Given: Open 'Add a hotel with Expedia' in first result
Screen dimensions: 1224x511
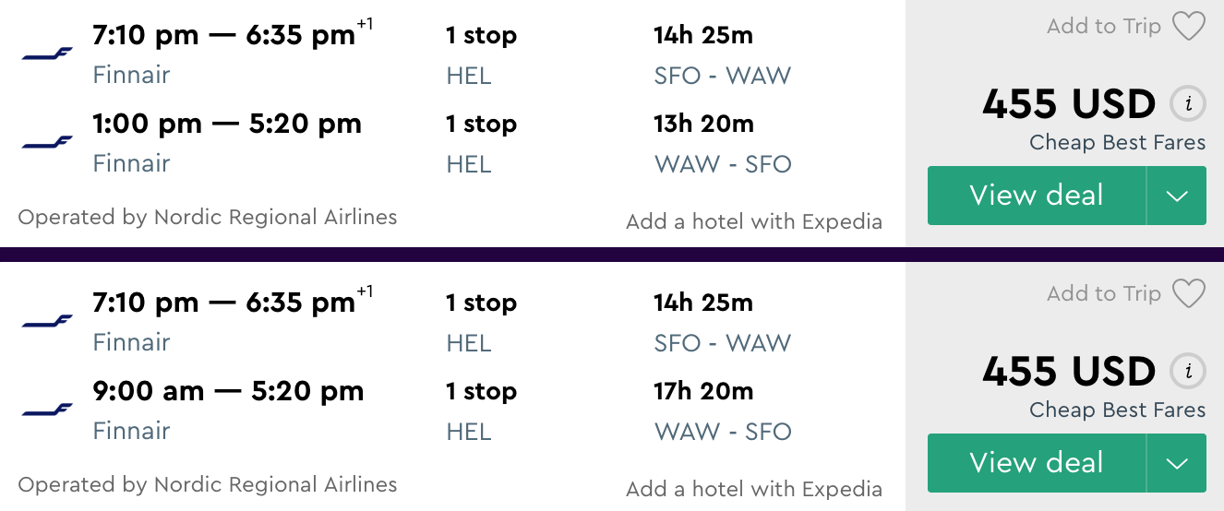Looking at the screenshot, I should pyautogui.click(x=753, y=222).
